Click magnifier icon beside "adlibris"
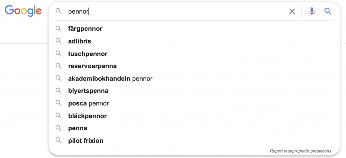 [x=58, y=41]
